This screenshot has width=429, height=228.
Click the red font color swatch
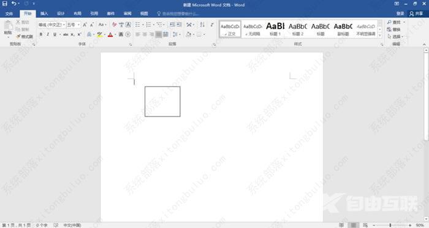(x=110, y=34)
